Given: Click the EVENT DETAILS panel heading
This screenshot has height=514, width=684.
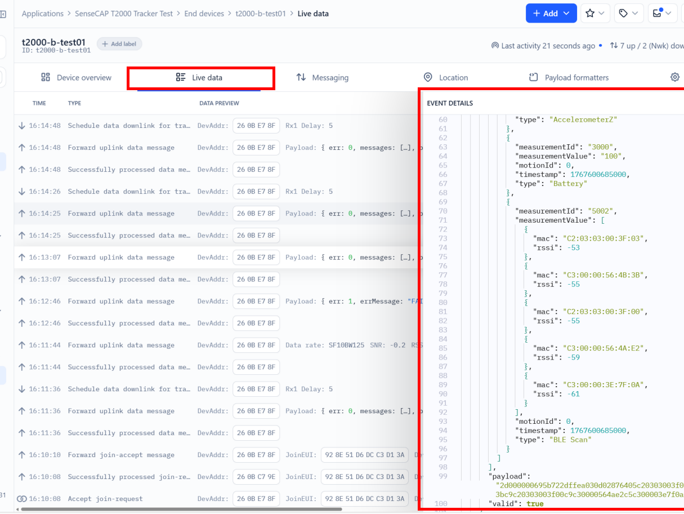Looking at the screenshot, I should click(x=450, y=103).
